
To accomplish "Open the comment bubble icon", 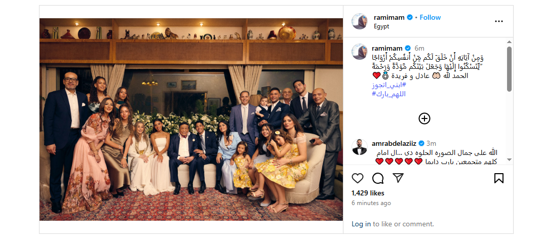I will coord(378,178).
